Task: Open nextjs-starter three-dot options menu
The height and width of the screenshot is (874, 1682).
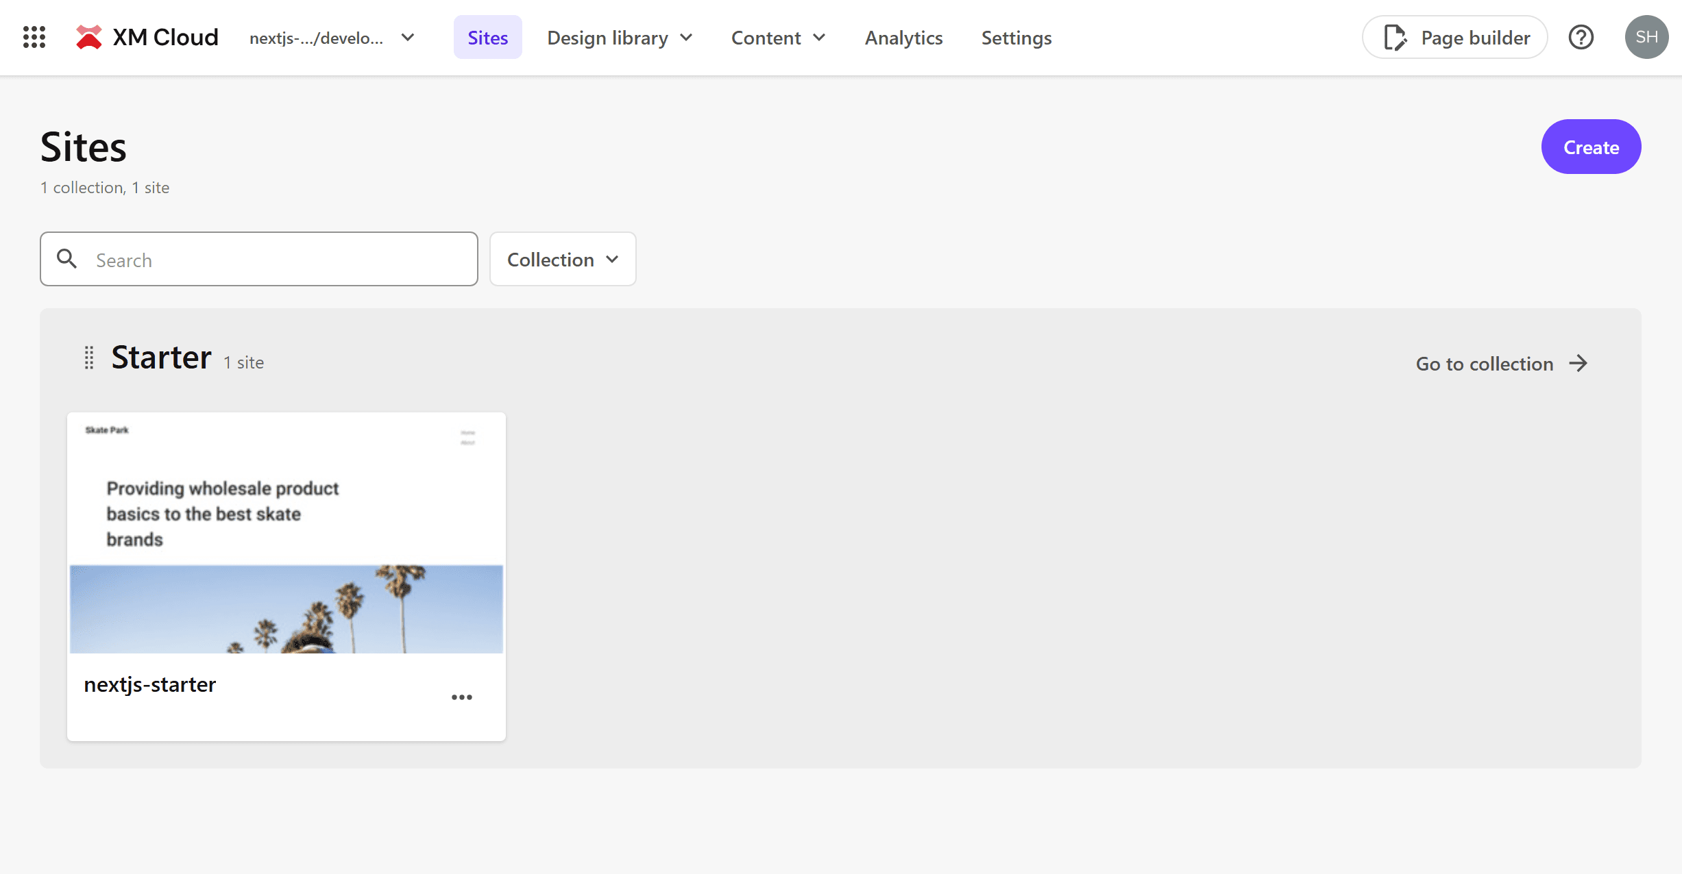Action: (x=461, y=697)
